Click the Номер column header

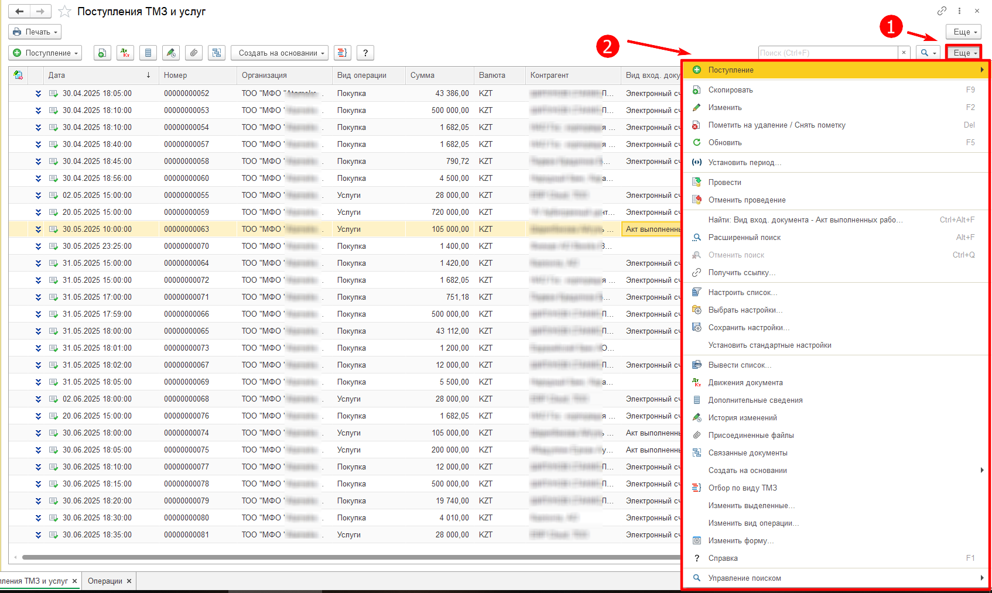click(197, 75)
